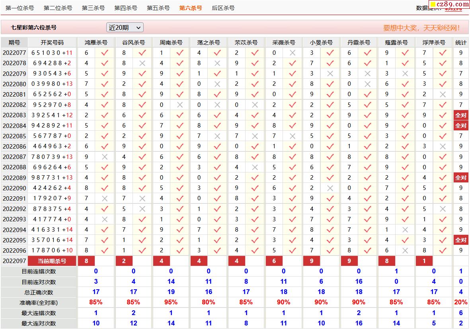
Task: Open the 第一位杀号 tab
Action: click(x=20, y=8)
